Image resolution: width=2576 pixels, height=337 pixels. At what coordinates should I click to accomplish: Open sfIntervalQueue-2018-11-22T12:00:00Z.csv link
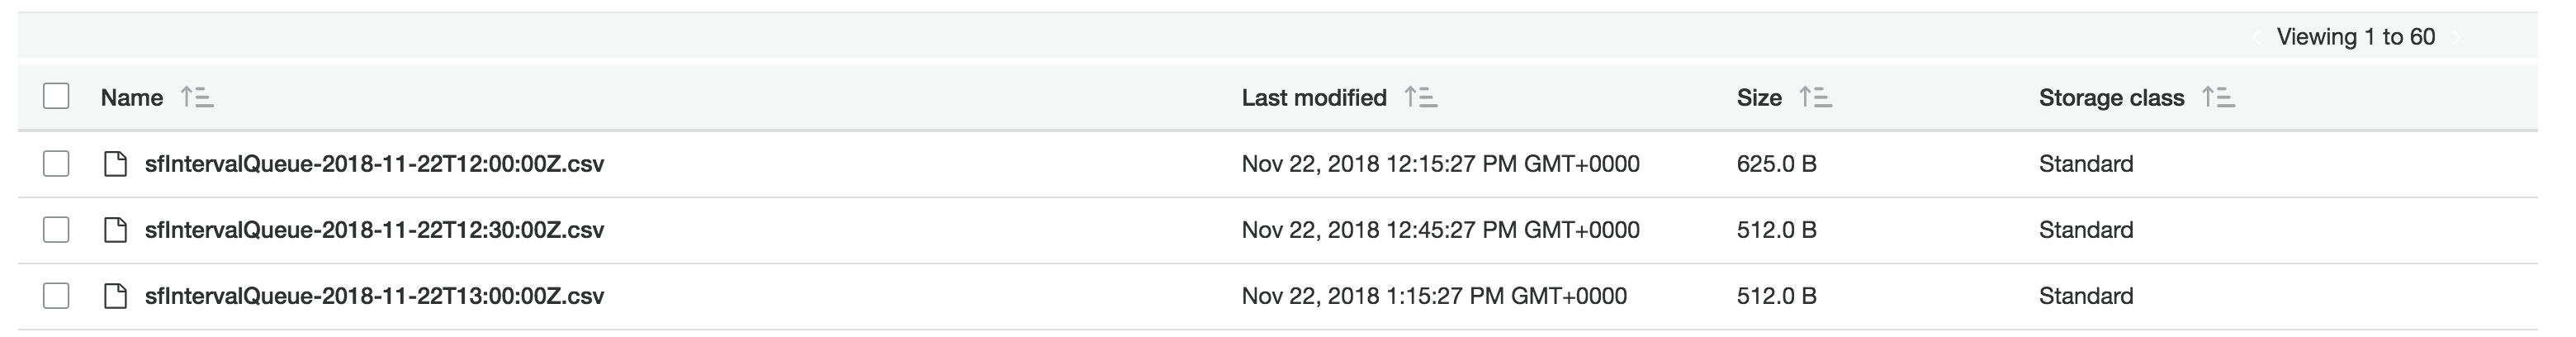pos(374,164)
